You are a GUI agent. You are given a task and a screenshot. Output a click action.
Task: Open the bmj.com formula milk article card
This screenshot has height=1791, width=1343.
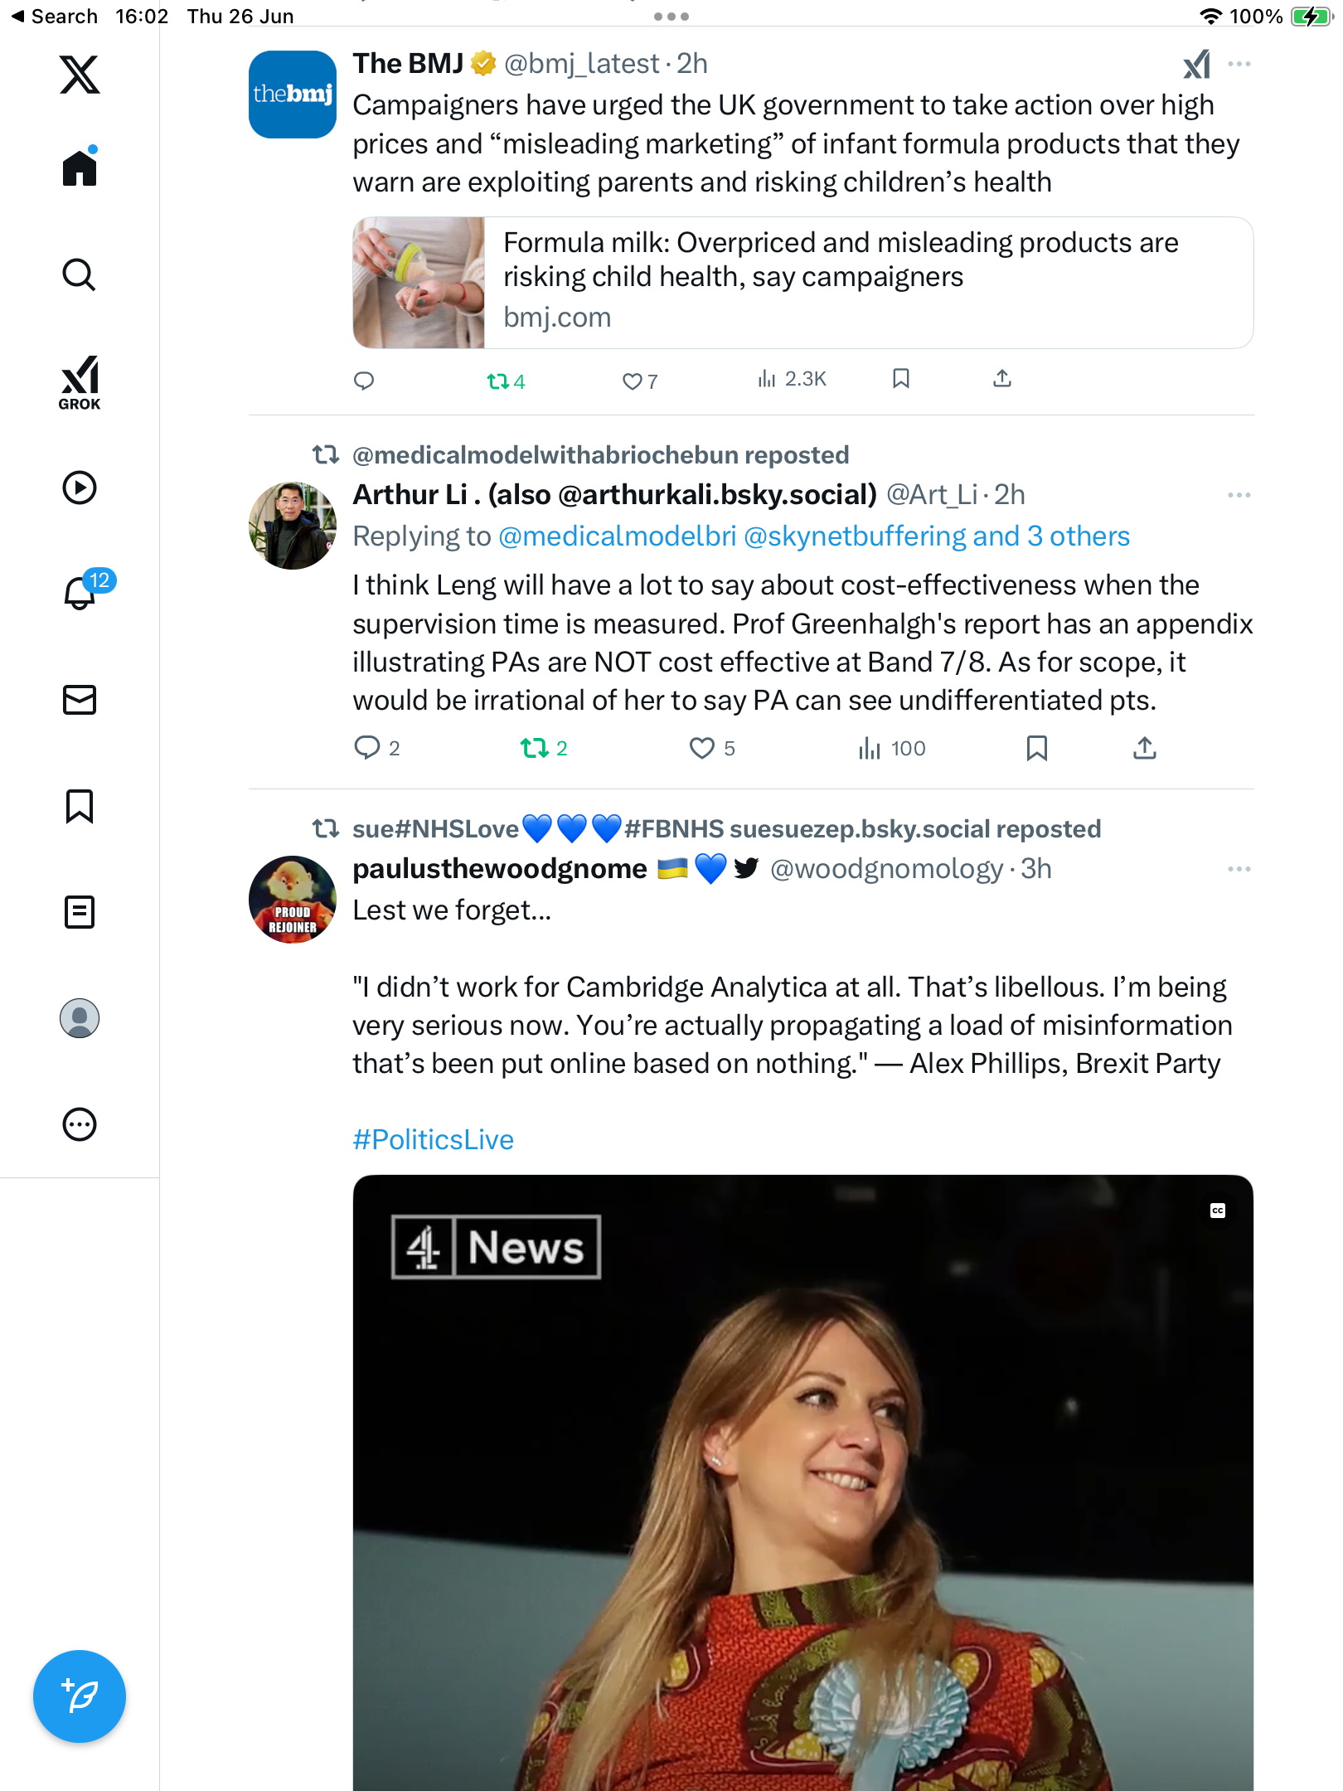click(x=802, y=283)
